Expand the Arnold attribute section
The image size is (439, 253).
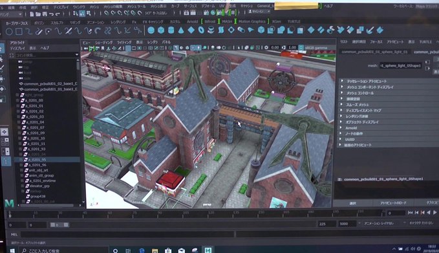[x=341, y=127]
